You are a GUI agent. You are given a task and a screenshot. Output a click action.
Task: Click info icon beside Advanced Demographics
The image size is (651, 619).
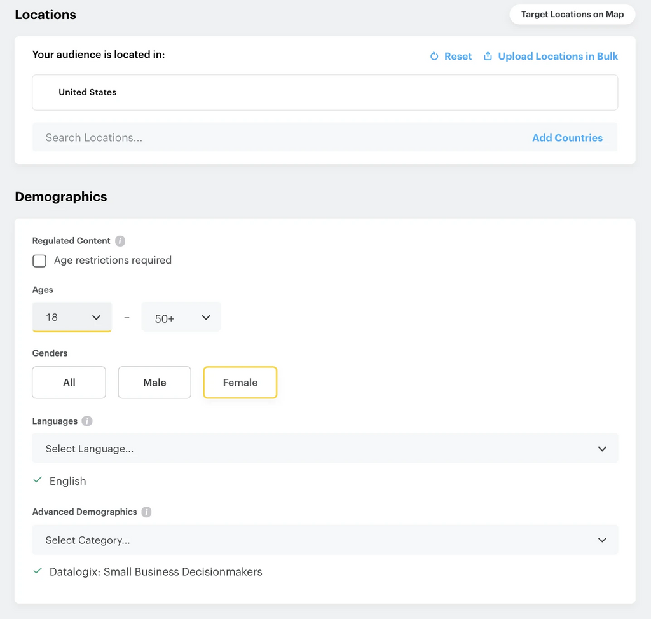(146, 512)
